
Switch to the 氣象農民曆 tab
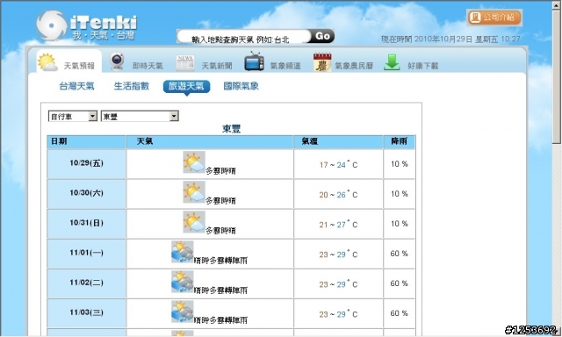(x=343, y=62)
